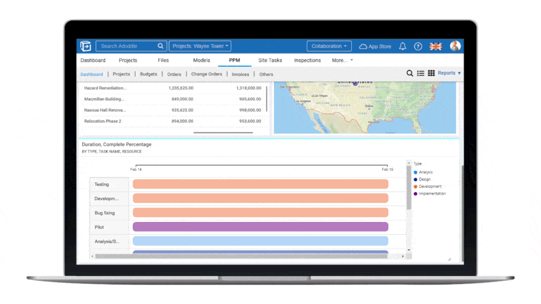Click the purple Pilot task bar
Viewport: 541px width, 304px height.
[260, 227]
